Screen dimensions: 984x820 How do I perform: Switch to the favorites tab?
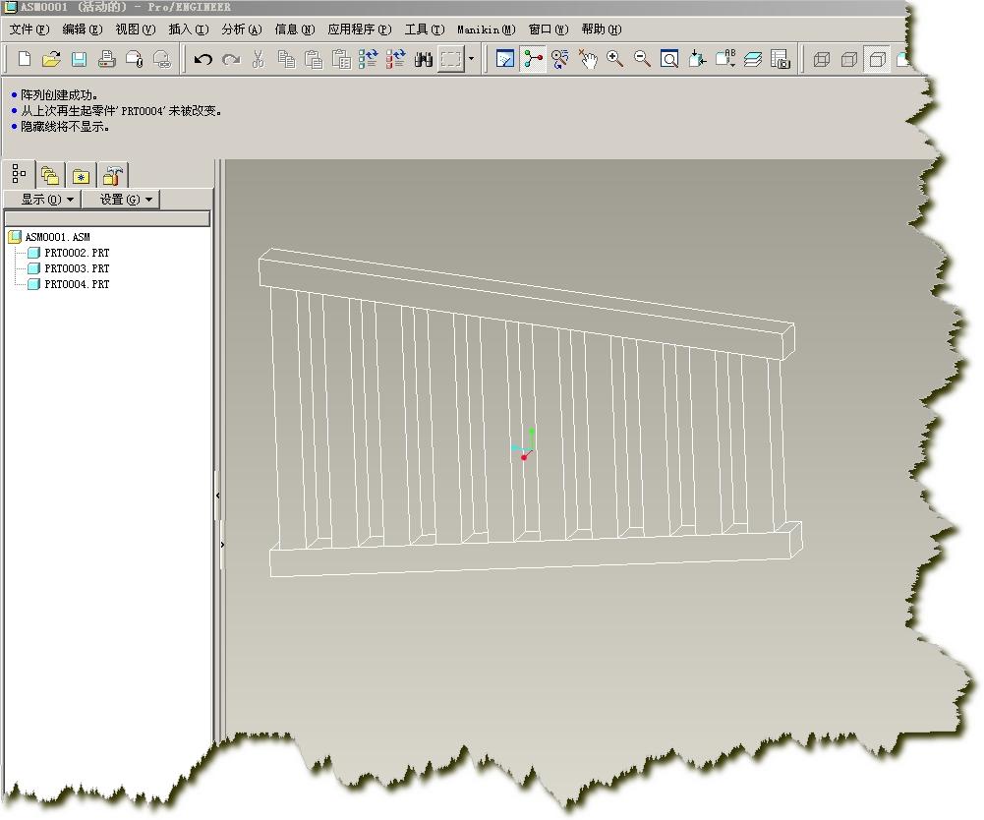coord(81,176)
